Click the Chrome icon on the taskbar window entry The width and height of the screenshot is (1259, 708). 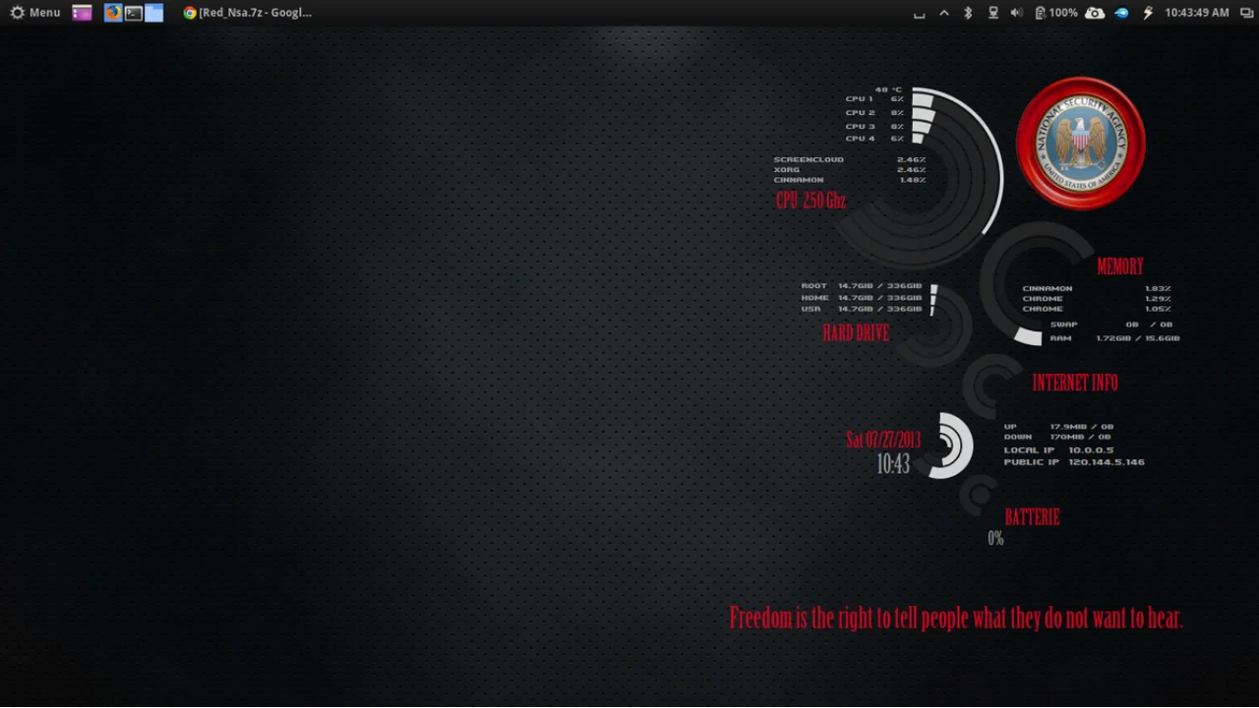point(190,13)
